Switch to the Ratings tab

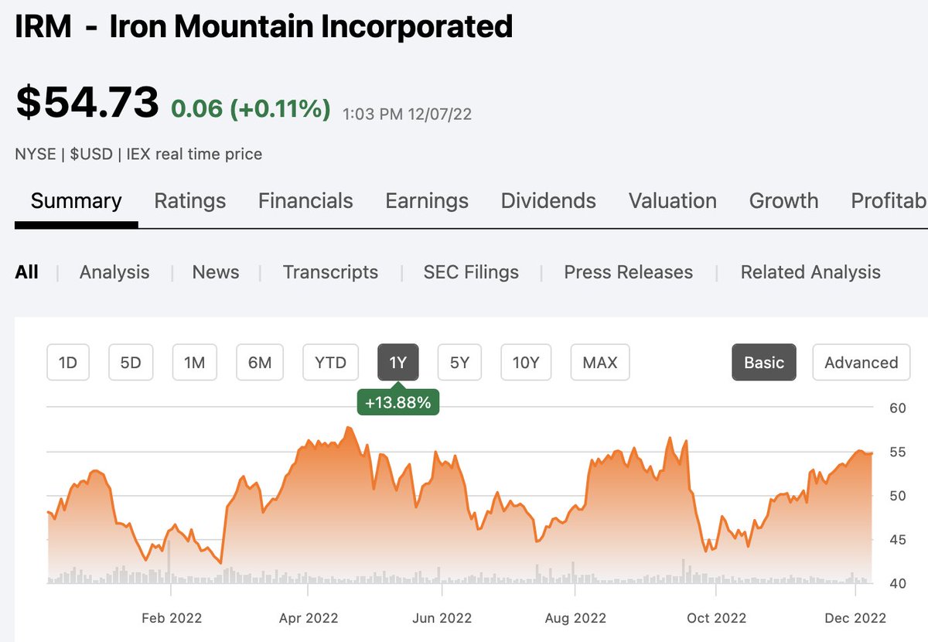190,201
